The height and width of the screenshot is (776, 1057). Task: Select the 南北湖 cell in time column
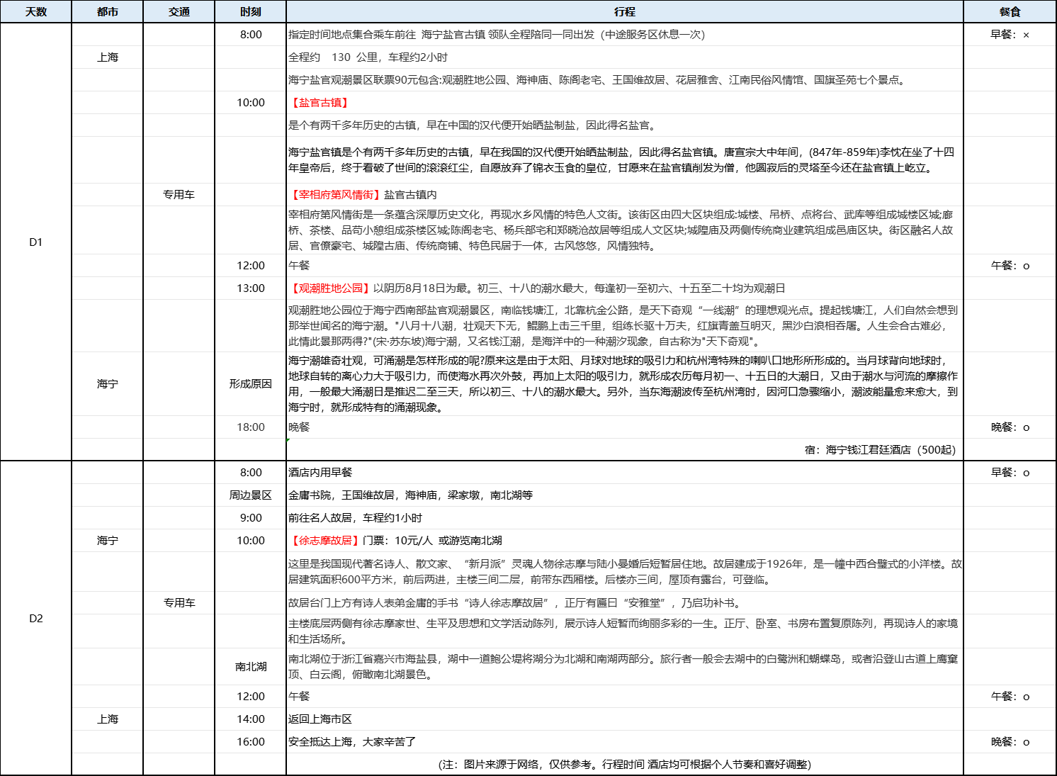[x=251, y=667]
